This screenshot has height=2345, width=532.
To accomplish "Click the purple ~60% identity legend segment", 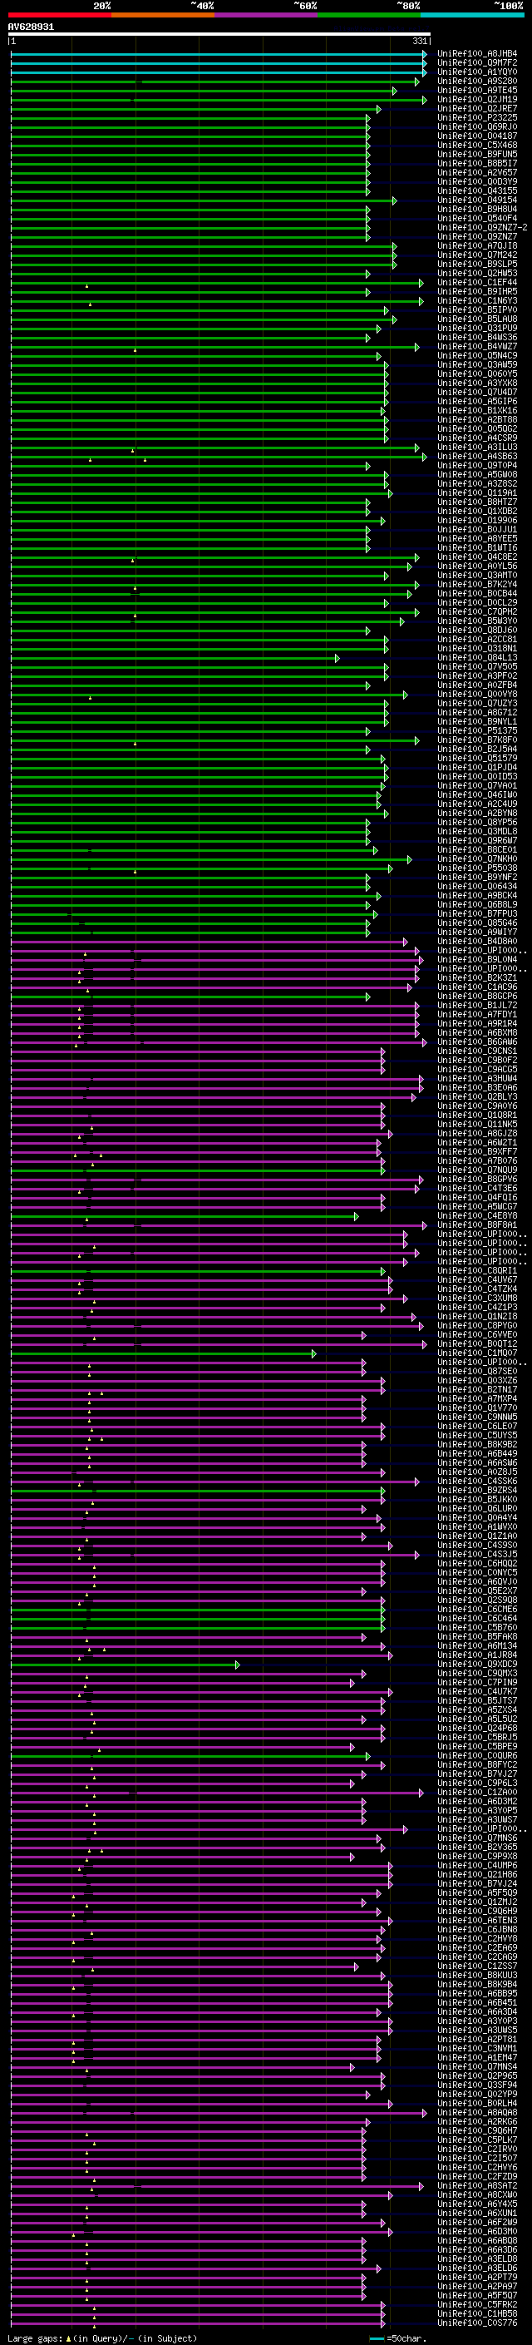I will click(x=267, y=15).
